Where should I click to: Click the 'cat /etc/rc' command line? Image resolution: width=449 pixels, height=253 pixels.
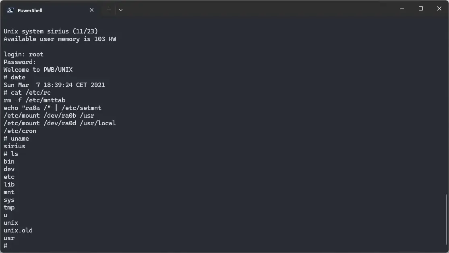tap(27, 92)
